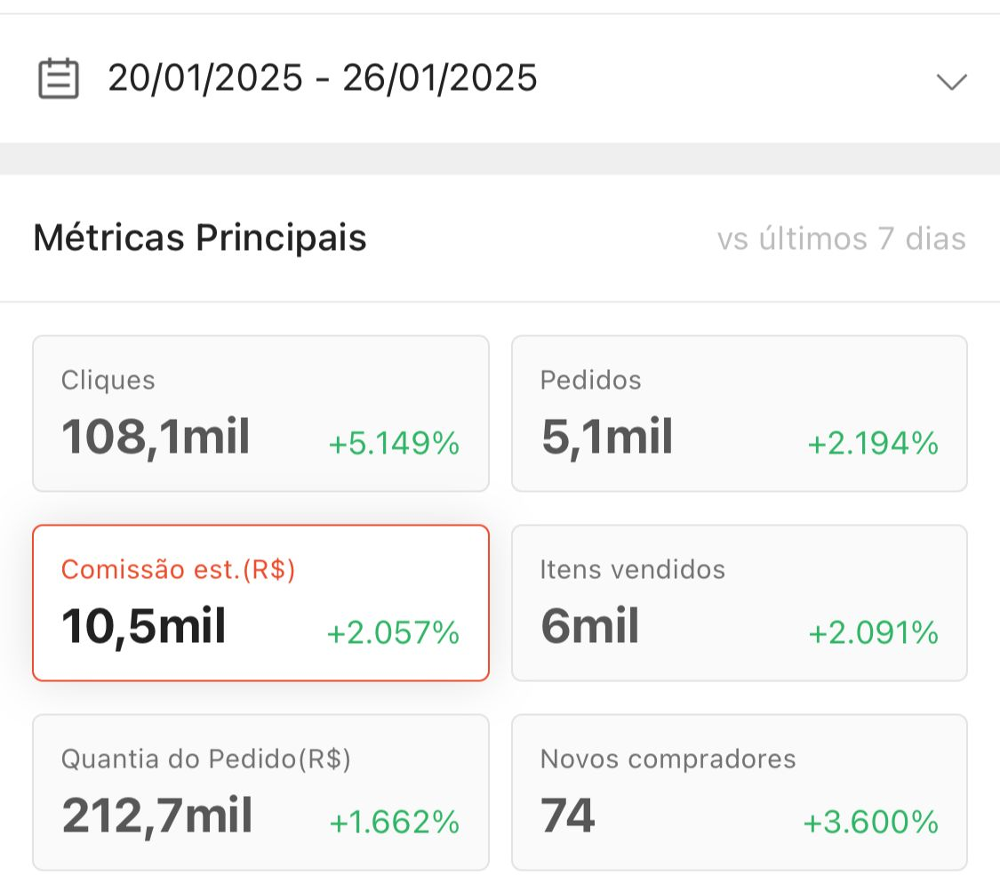Click the +1.662% change for Quantia do Pedido
The height and width of the screenshot is (876, 1000).
click(395, 822)
